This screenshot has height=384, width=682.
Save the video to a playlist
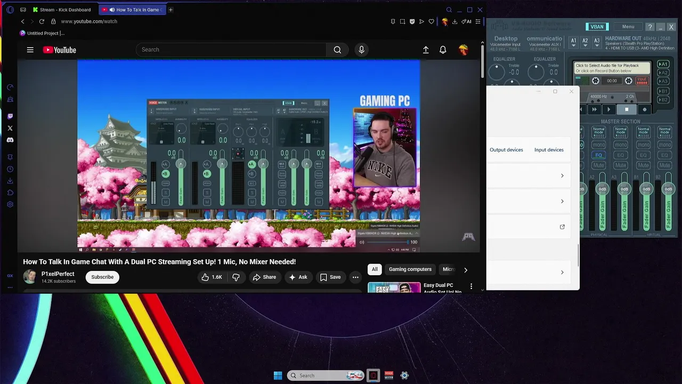pyautogui.click(x=330, y=277)
